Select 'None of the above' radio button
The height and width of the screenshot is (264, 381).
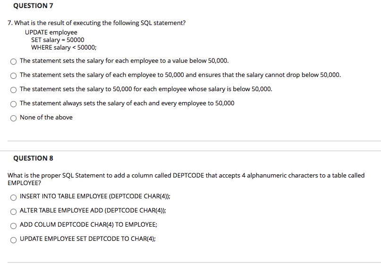(x=13, y=118)
